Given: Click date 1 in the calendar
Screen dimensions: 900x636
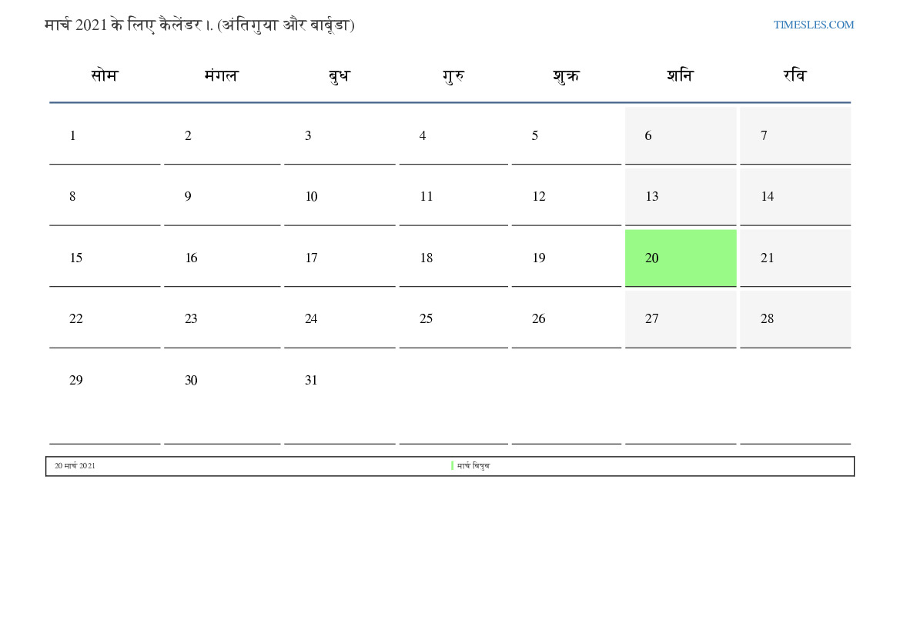Looking at the screenshot, I should [73, 136].
